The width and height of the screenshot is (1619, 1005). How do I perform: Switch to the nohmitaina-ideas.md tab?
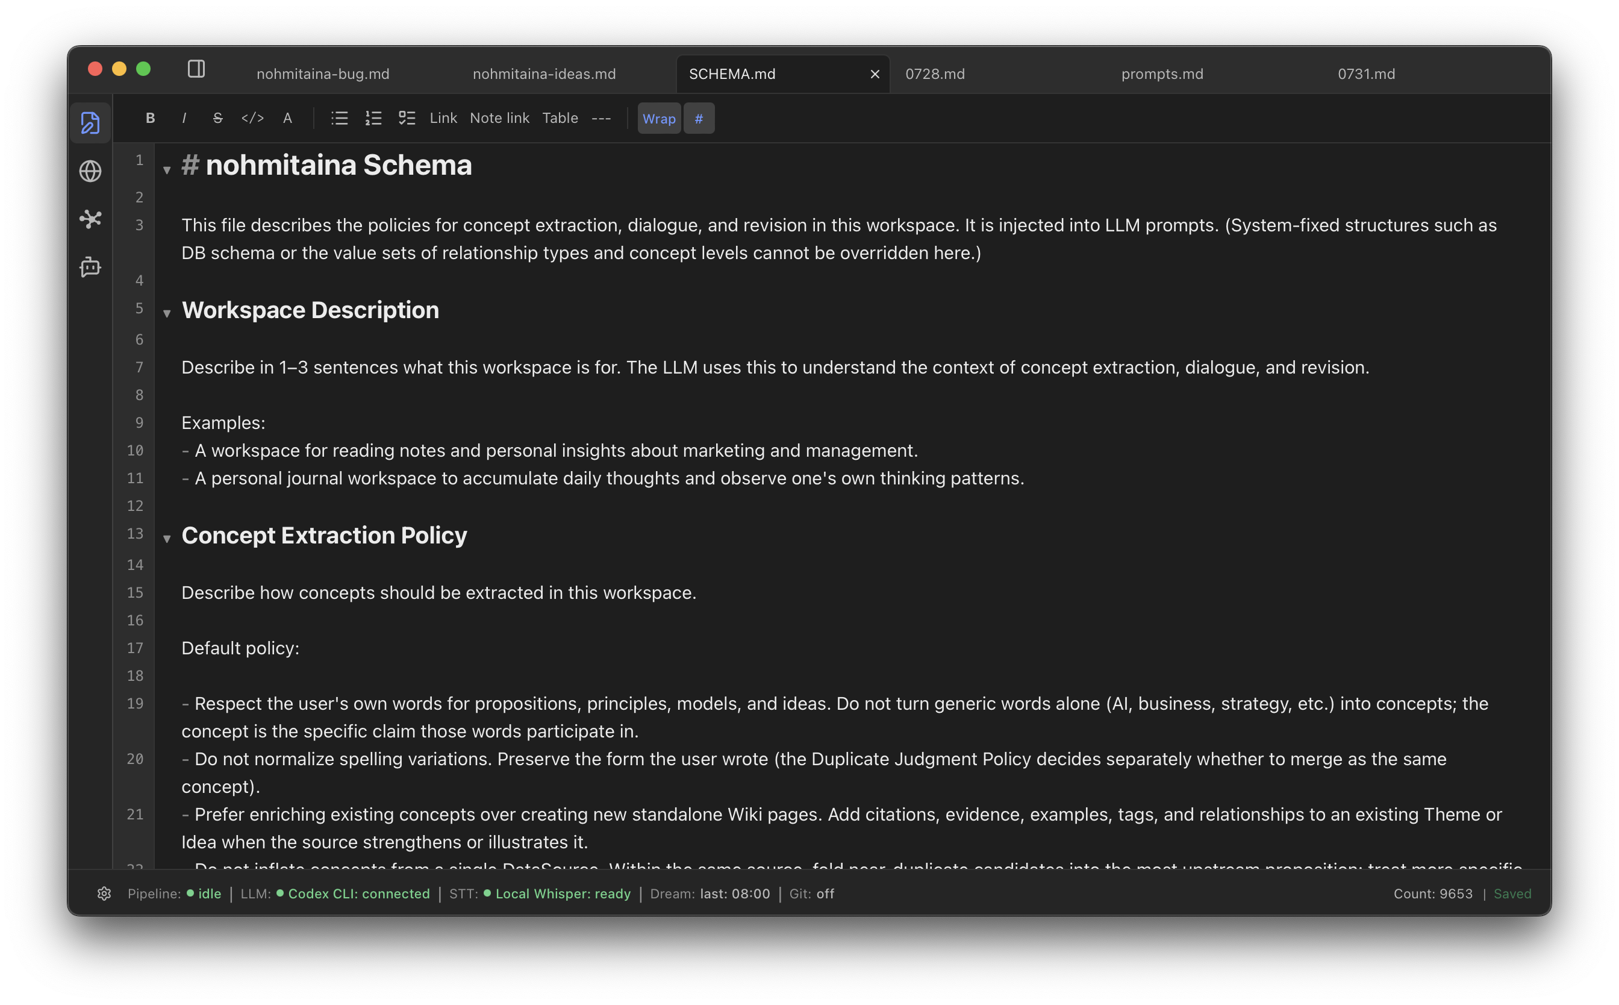[x=544, y=74]
